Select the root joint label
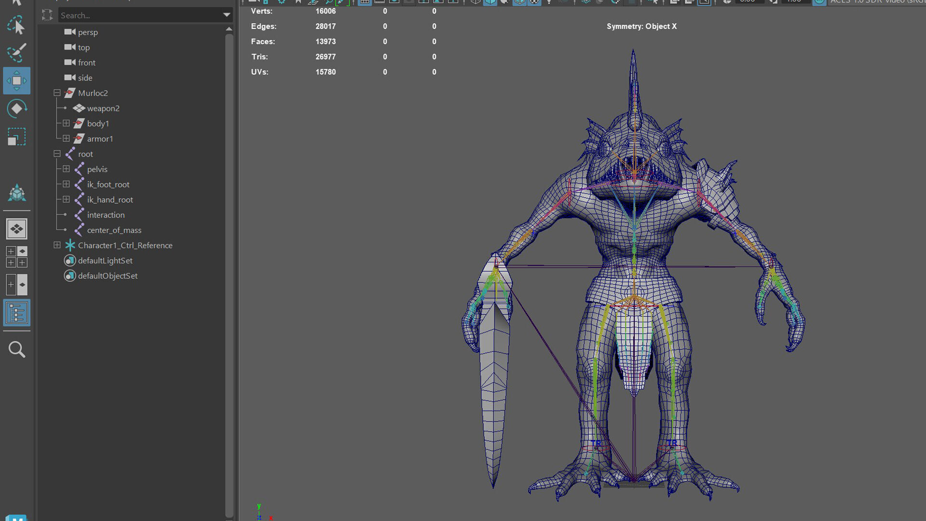 point(85,154)
